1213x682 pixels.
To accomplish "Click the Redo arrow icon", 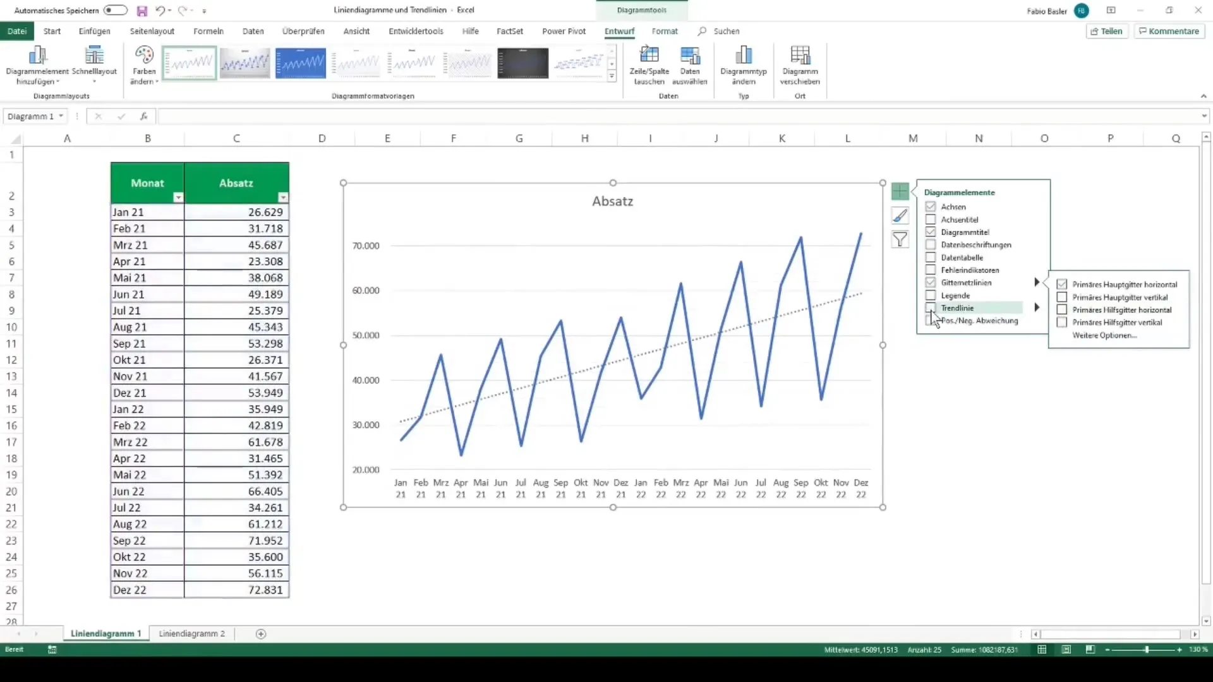I will coord(182,11).
